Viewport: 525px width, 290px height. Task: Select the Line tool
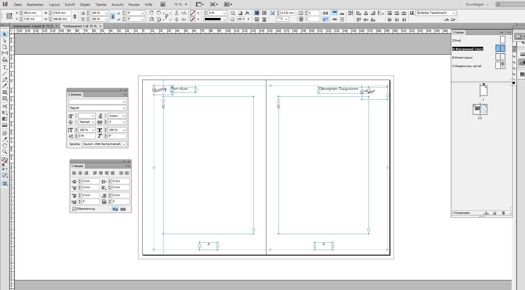5,74
